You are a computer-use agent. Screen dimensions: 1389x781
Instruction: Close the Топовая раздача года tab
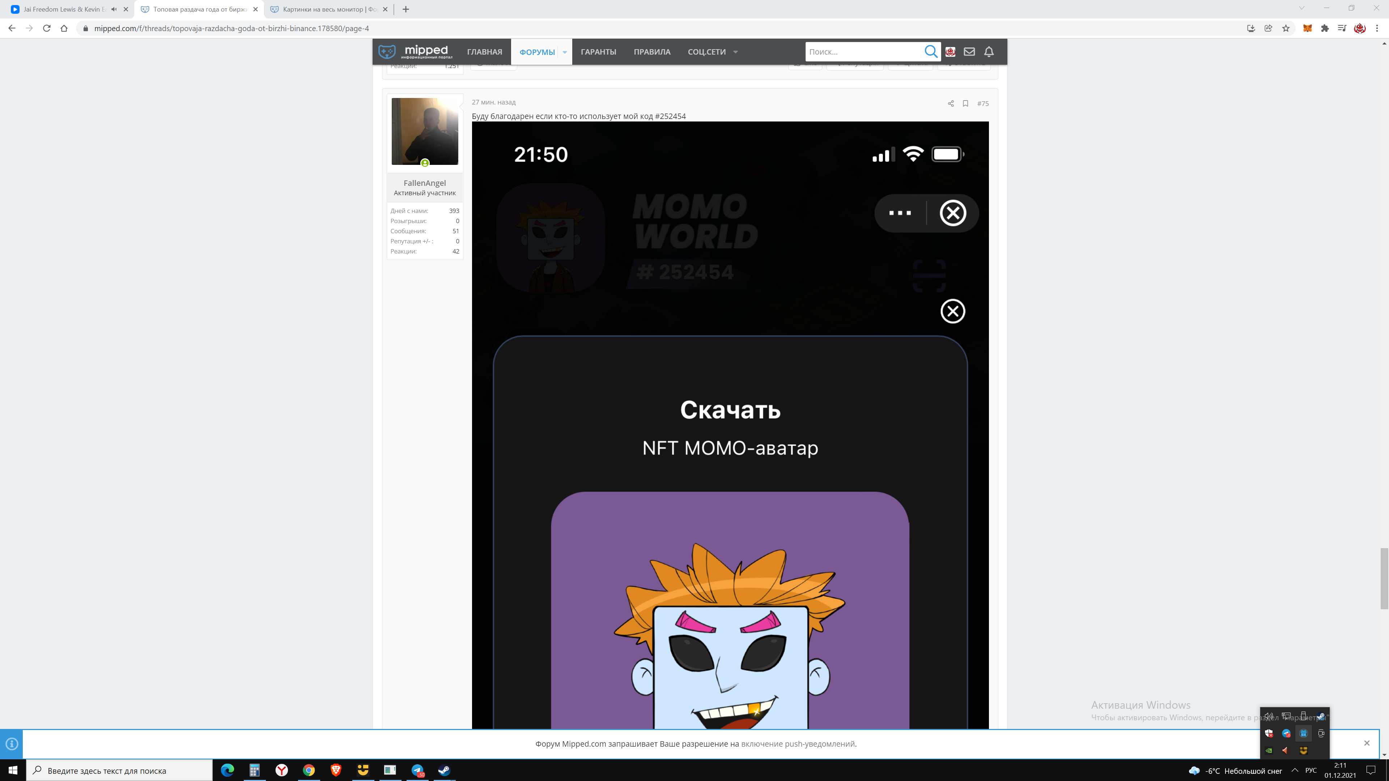pyautogui.click(x=256, y=9)
